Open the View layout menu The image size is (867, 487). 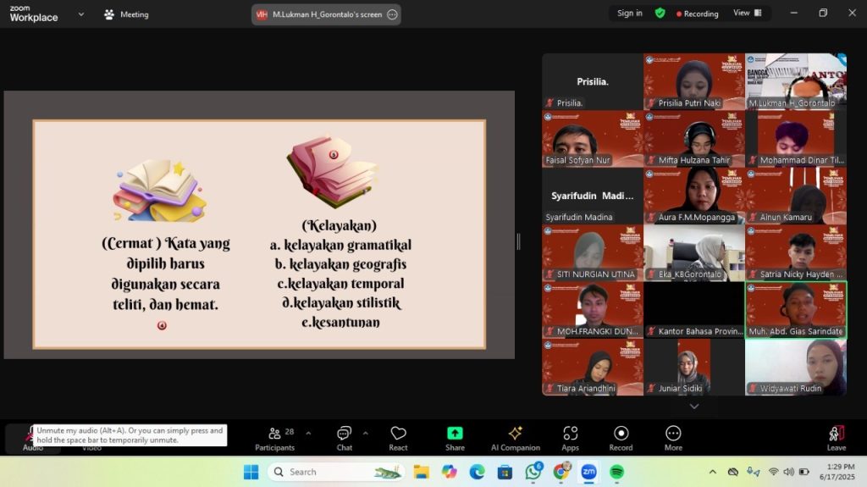pos(747,14)
